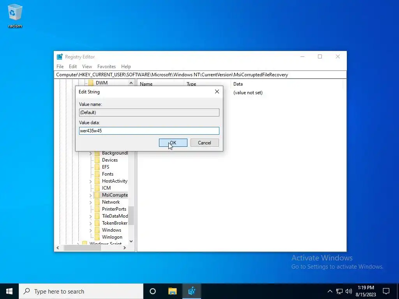
Task: Expand the Windows tree node
Action: (90, 230)
